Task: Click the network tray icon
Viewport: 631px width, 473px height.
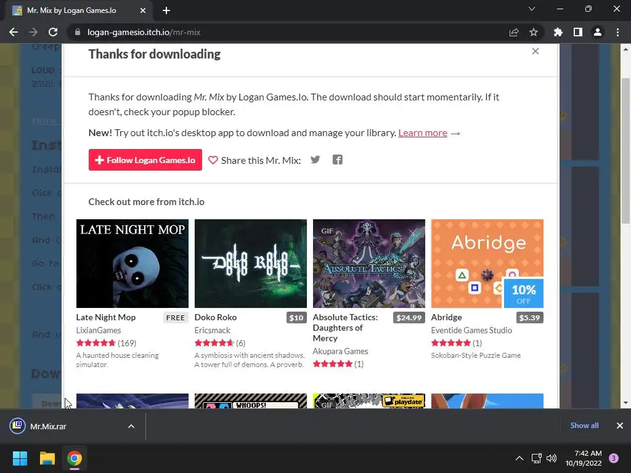Action: click(536, 458)
